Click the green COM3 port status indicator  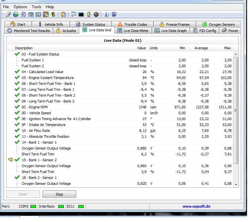33,206
